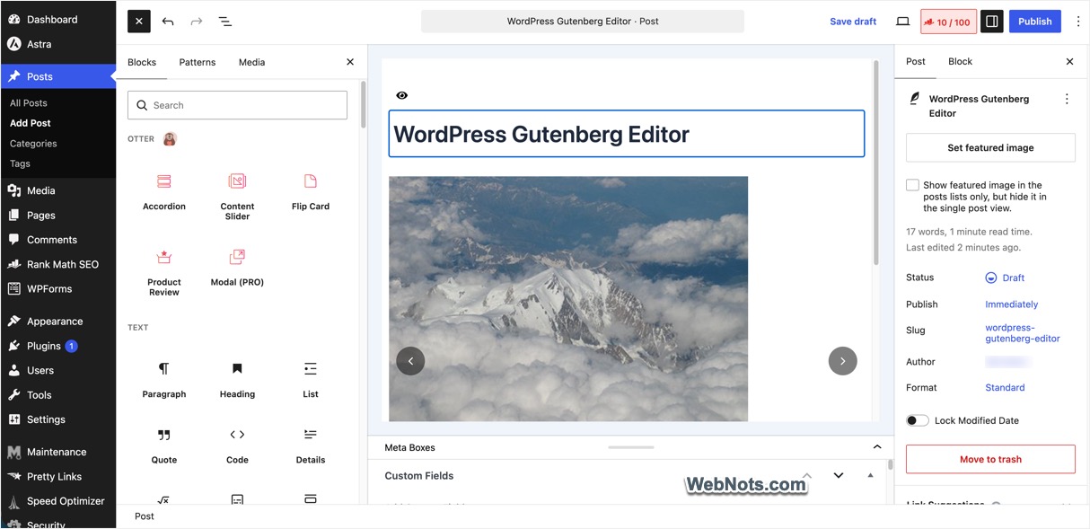Change the post format from Standard
Screen dimensions: 1090x529
point(1005,388)
